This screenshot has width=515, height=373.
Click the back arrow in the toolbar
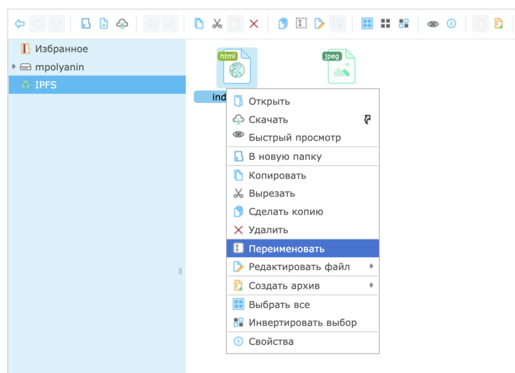[19, 23]
